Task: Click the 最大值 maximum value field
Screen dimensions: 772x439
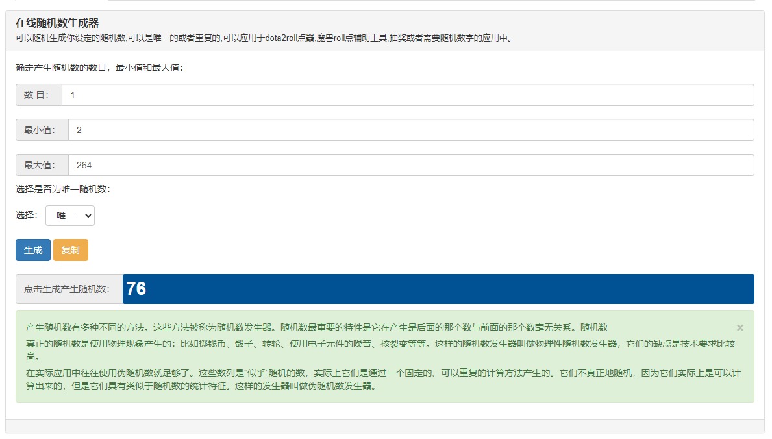Action: click(411, 165)
